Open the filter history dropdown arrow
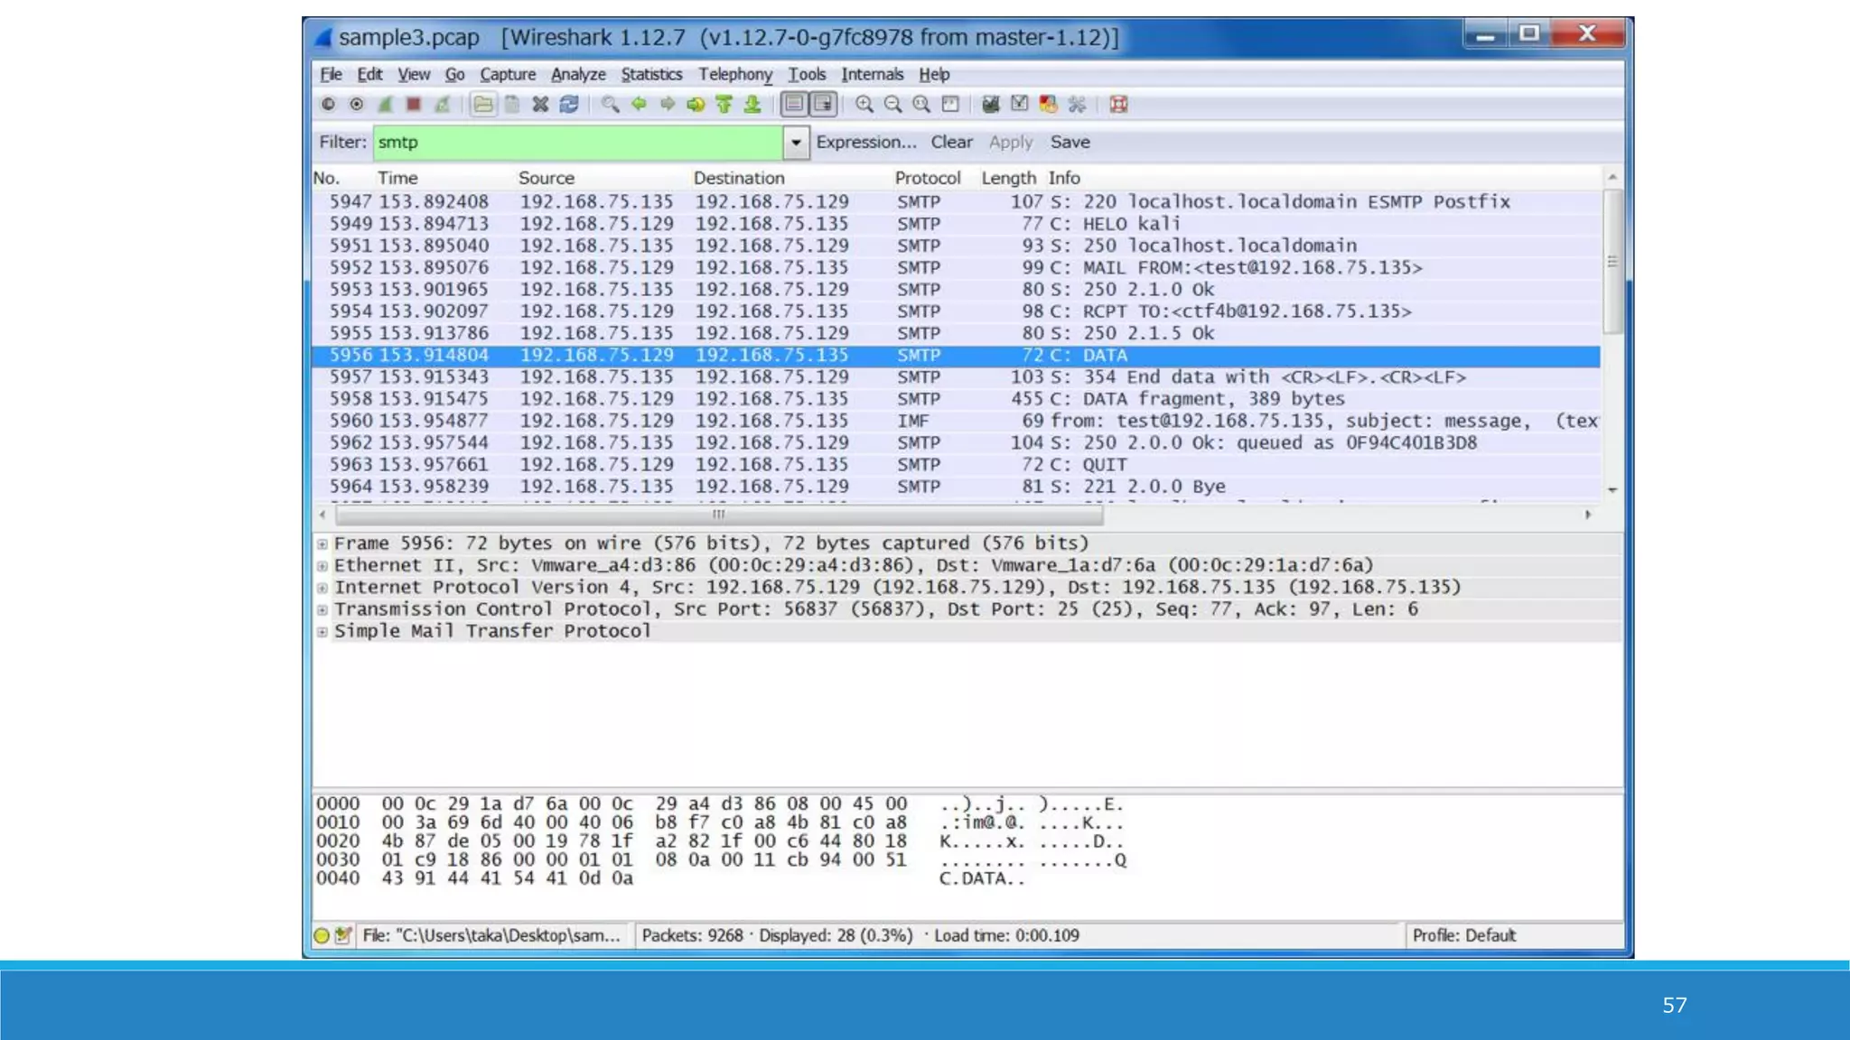1850x1040 pixels. click(x=796, y=143)
